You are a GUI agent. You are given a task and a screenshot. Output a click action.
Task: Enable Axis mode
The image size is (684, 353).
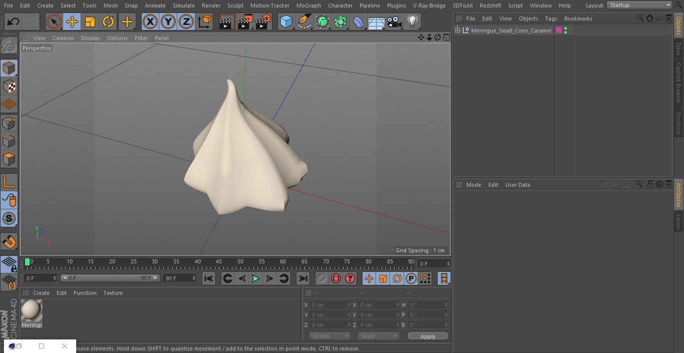point(9,182)
